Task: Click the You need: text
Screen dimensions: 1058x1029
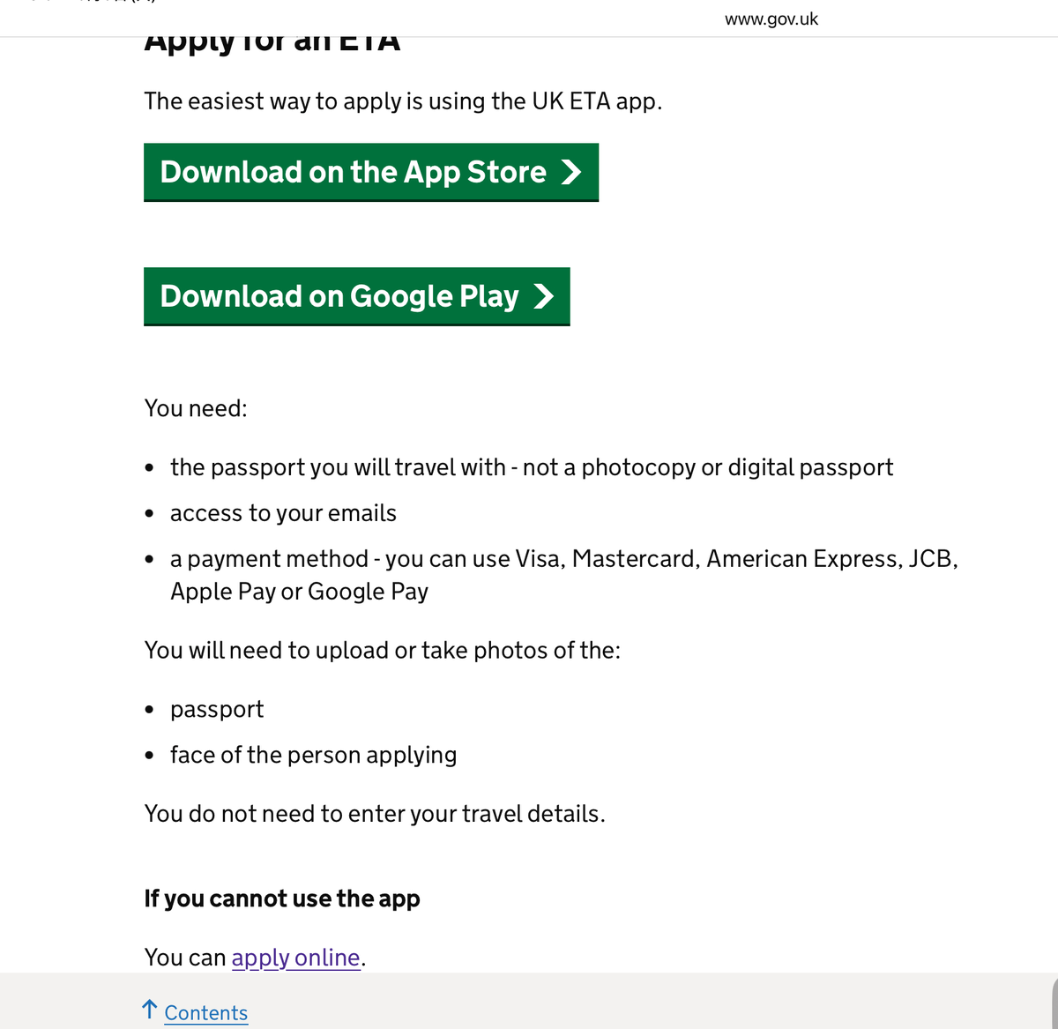Action: tap(196, 408)
